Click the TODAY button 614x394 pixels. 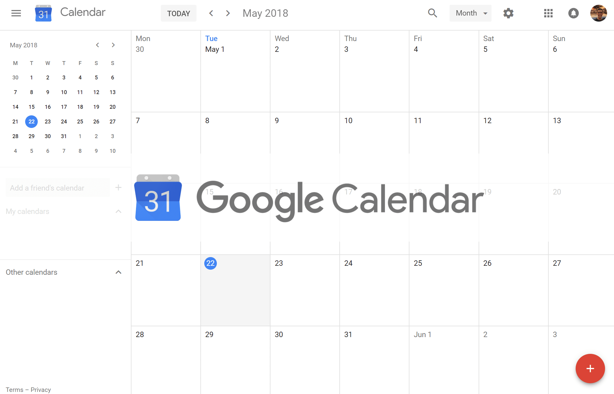pyautogui.click(x=178, y=13)
